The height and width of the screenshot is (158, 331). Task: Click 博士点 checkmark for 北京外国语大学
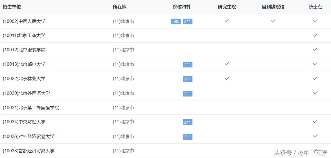(315, 93)
